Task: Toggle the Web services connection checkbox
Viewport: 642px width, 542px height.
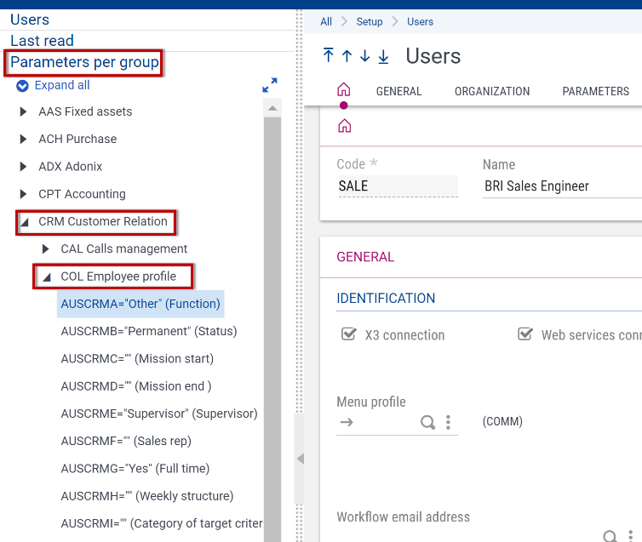Action: click(525, 334)
